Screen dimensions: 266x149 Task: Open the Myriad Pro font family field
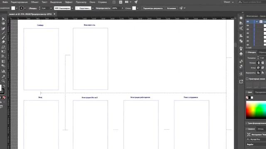[256, 139]
